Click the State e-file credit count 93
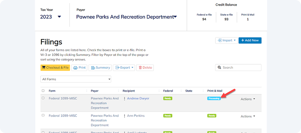This screenshot has height=133, width=301. (x=226, y=19)
